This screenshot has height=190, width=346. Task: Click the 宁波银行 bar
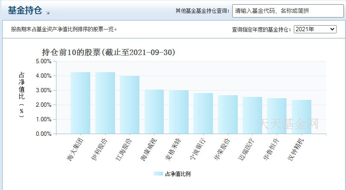tap(203, 114)
